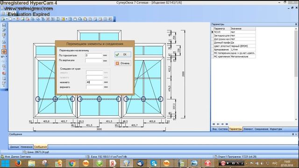Select the highlighted move elements tool
This screenshot has width=299, height=168.
(4, 52)
